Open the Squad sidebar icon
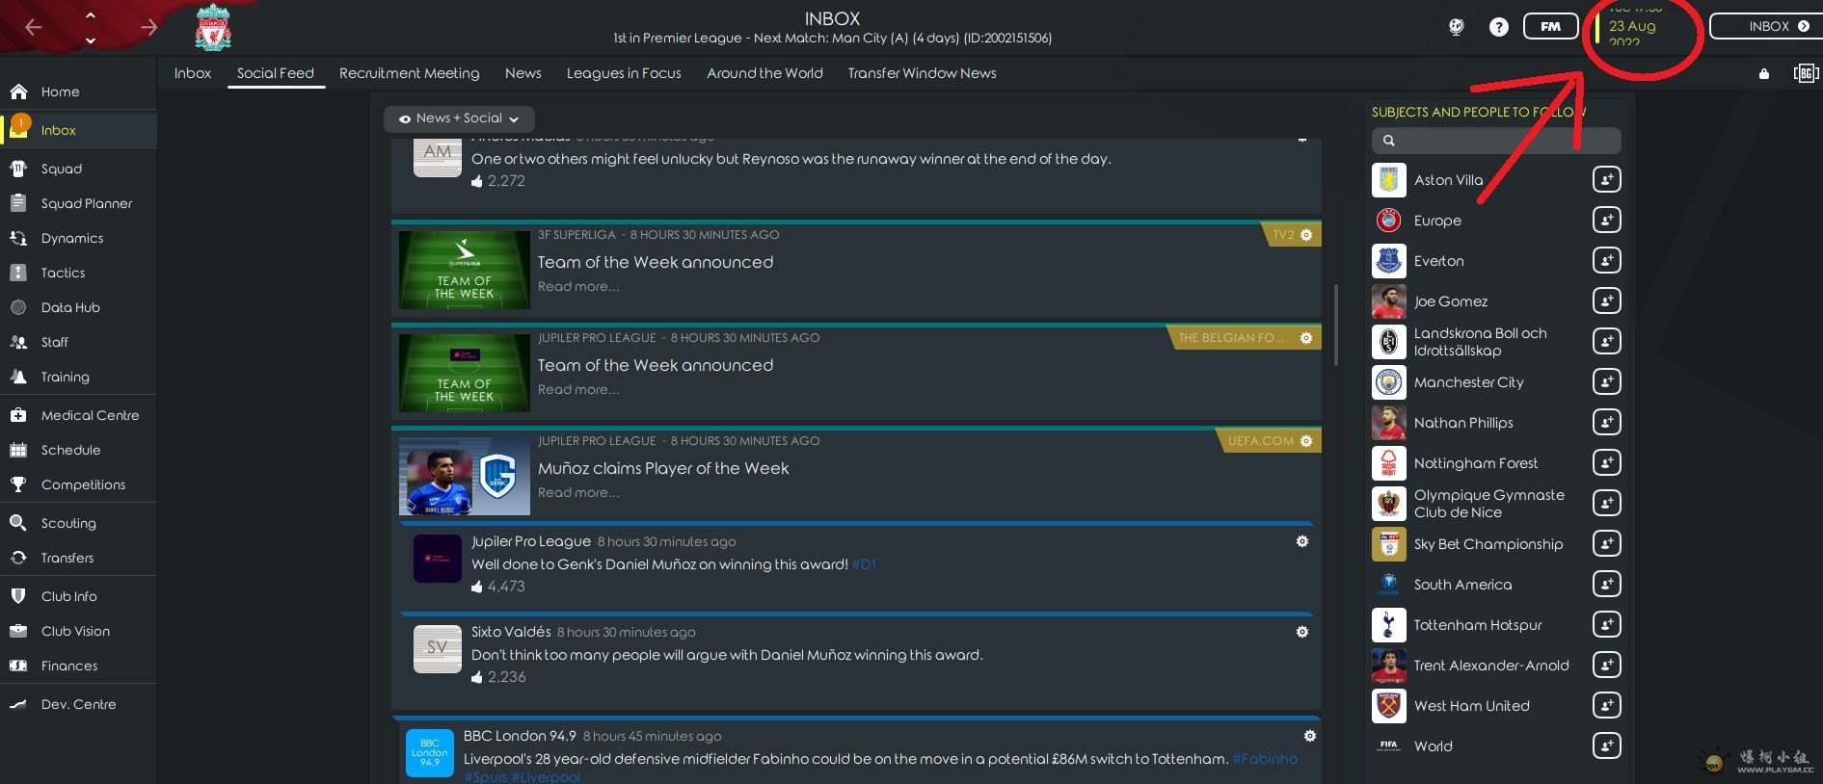 (x=18, y=169)
